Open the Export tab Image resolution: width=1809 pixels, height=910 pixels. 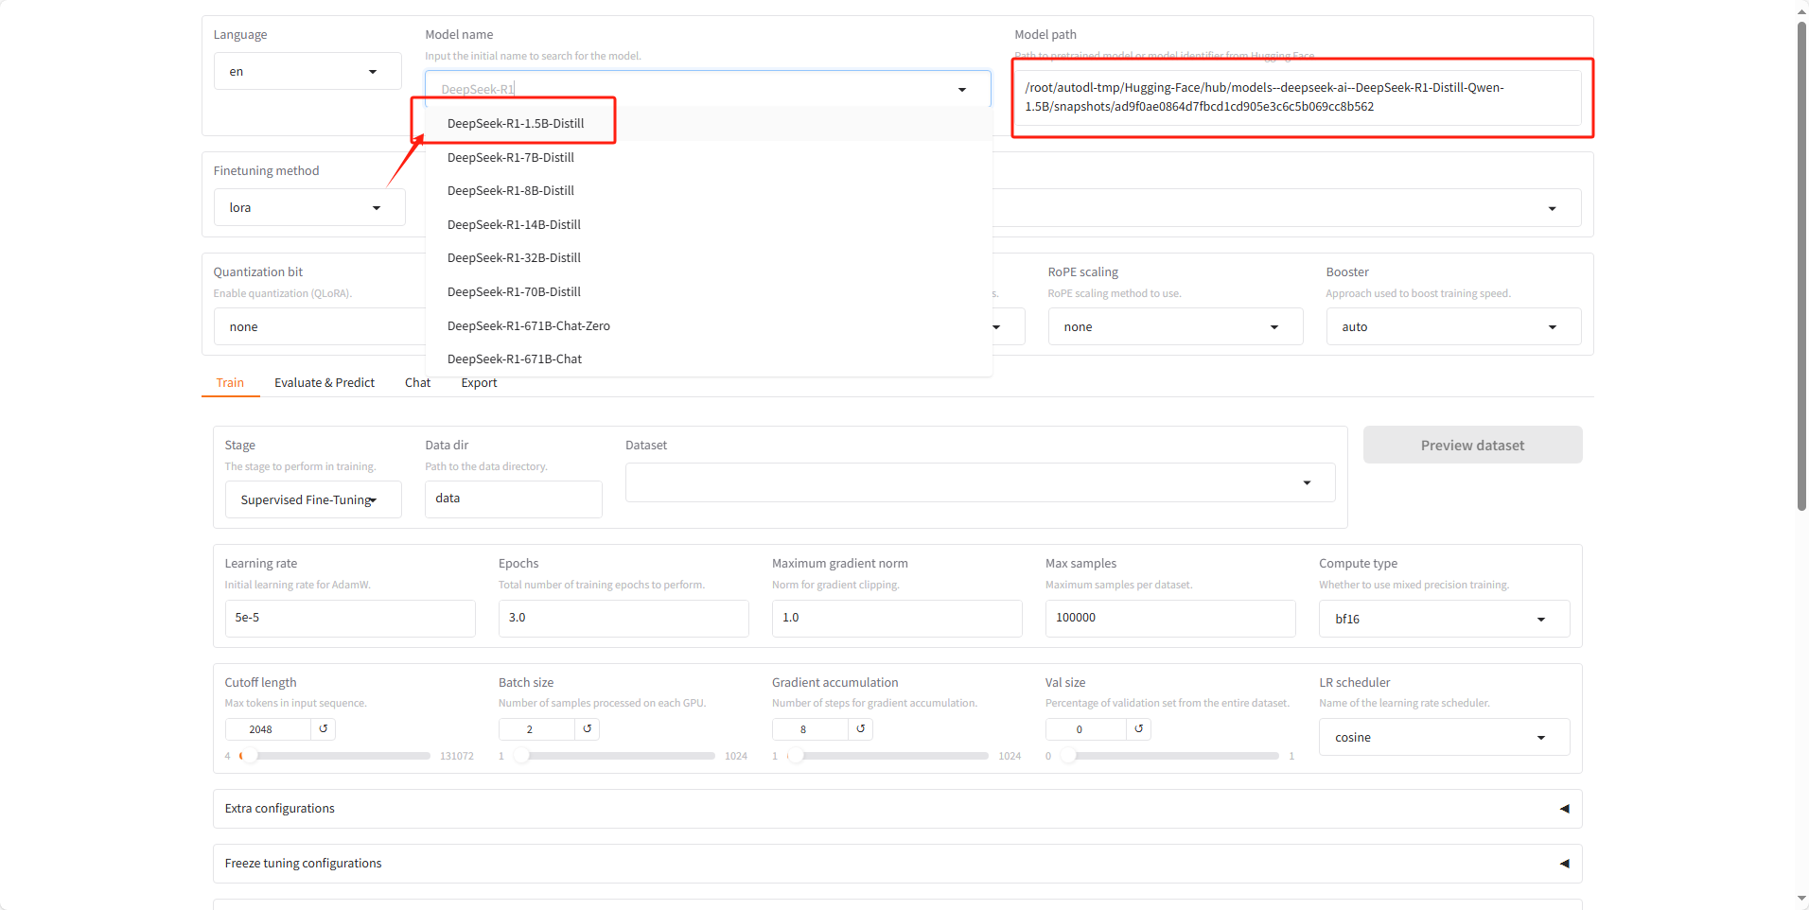coord(479,383)
